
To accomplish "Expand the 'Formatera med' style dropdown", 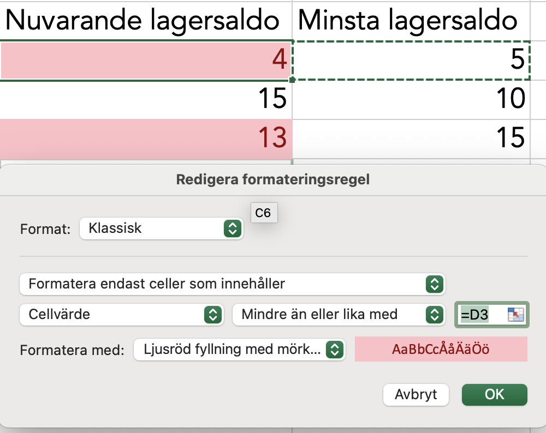I will [239, 350].
